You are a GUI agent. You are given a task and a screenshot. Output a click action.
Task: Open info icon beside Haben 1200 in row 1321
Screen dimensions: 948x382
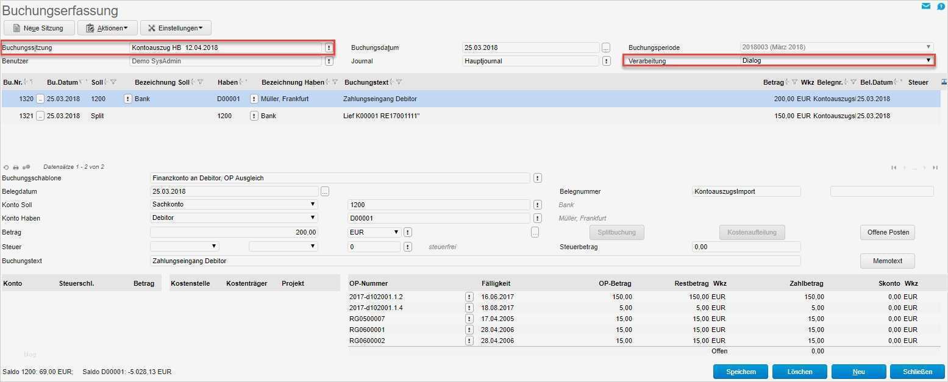pos(254,116)
